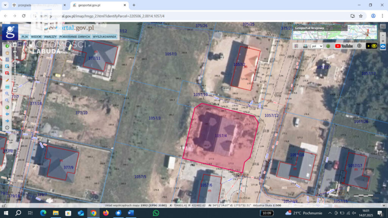Select the pencil drawing tool

click(x=7, y=80)
